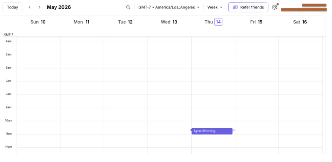Click the 9am time label
The width and height of the screenshot is (332, 162).
coord(8,107)
